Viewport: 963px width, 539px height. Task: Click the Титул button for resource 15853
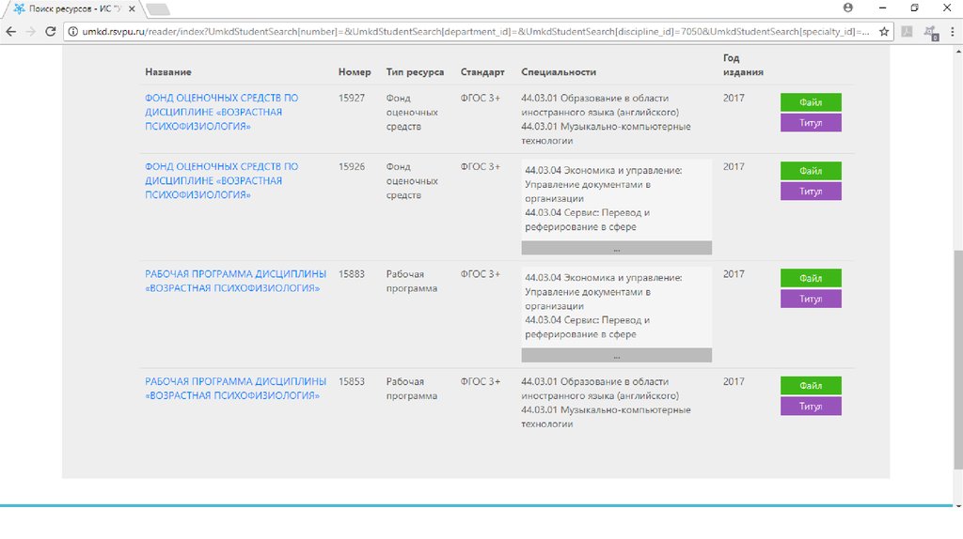point(811,406)
